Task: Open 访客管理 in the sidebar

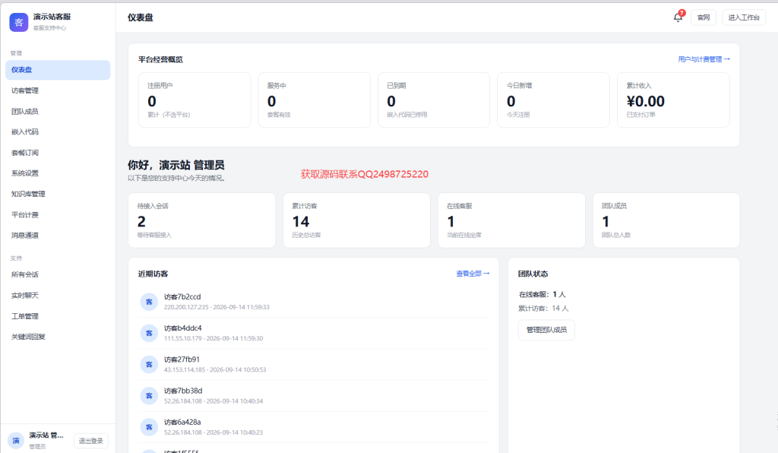Action: [x=58, y=90]
